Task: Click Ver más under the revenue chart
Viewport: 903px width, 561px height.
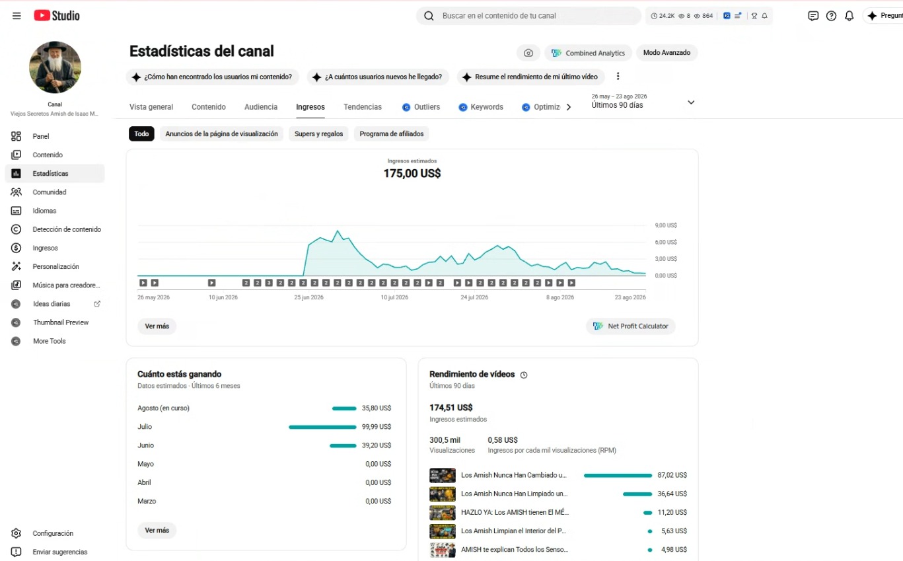Action: 157,326
